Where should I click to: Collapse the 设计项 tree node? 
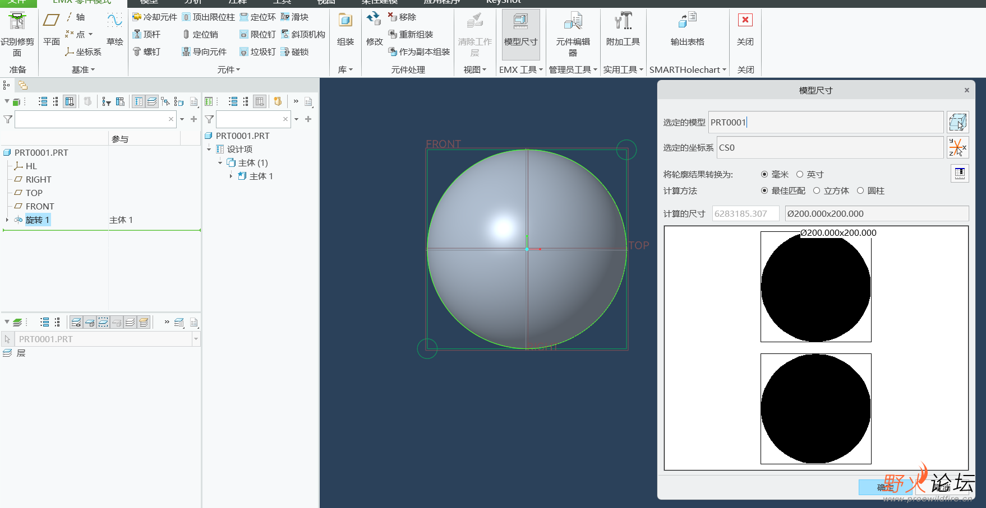point(209,150)
